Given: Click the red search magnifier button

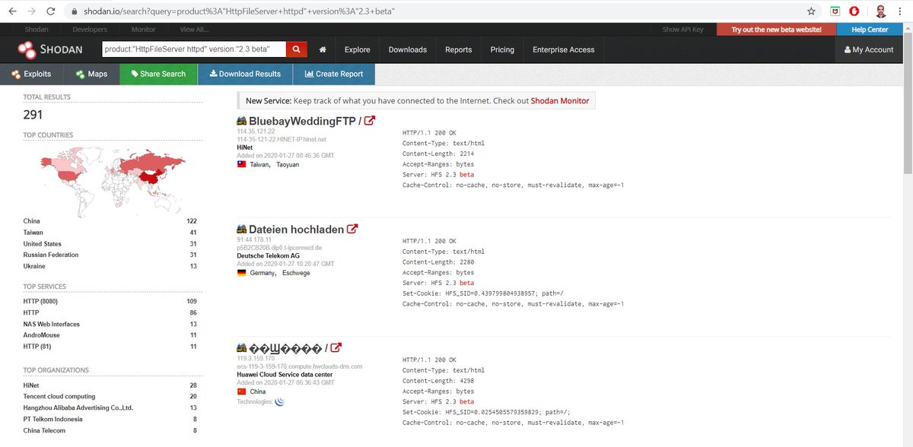Looking at the screenshot, I should tap(296, 49).
